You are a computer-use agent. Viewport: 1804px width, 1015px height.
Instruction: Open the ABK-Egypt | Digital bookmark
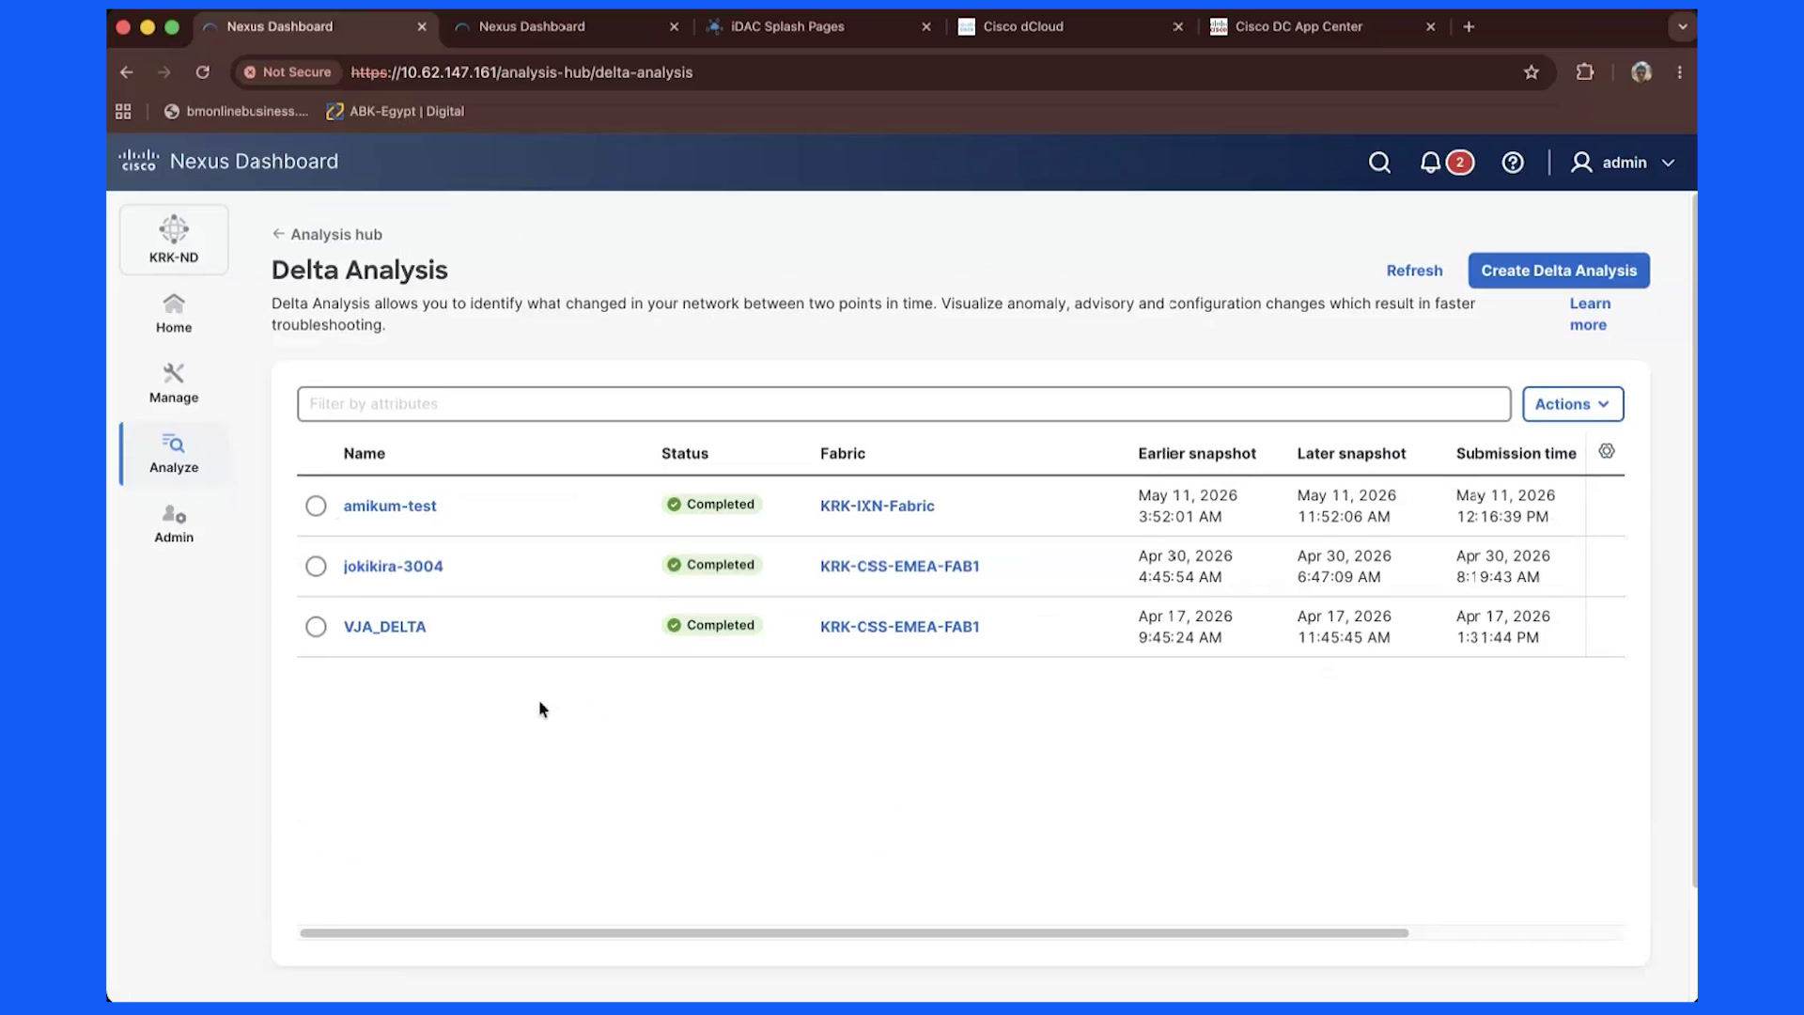coord(396,112)
